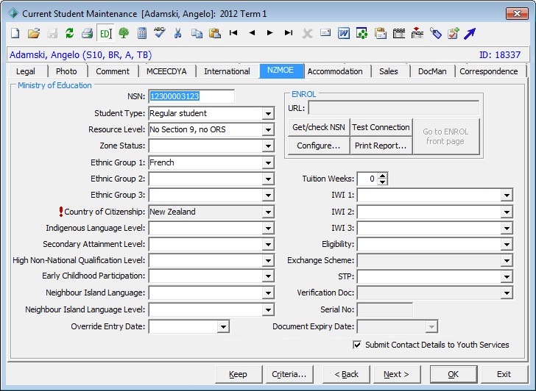
Task: Click the greyed-out Save floppy disk icon
Action: tap(52, 33)
